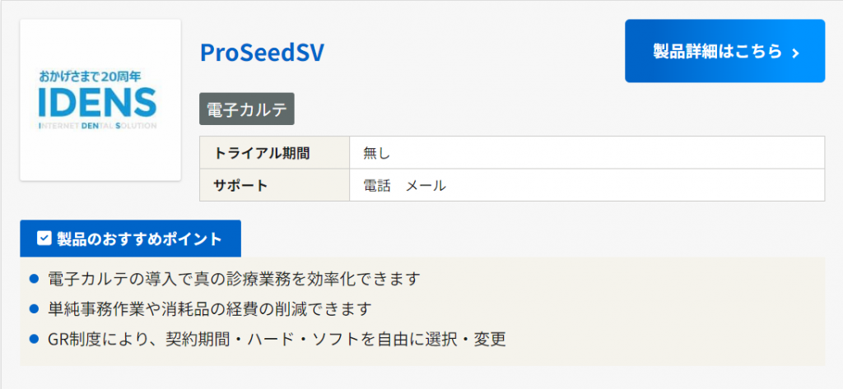
Task: Click the INTERNET DENTAL SOLUTION tagline
Action: [x=97, y=126]
